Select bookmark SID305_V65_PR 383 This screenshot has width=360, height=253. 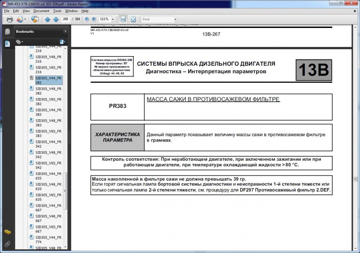pyautogui.click(x=49, y=133)
